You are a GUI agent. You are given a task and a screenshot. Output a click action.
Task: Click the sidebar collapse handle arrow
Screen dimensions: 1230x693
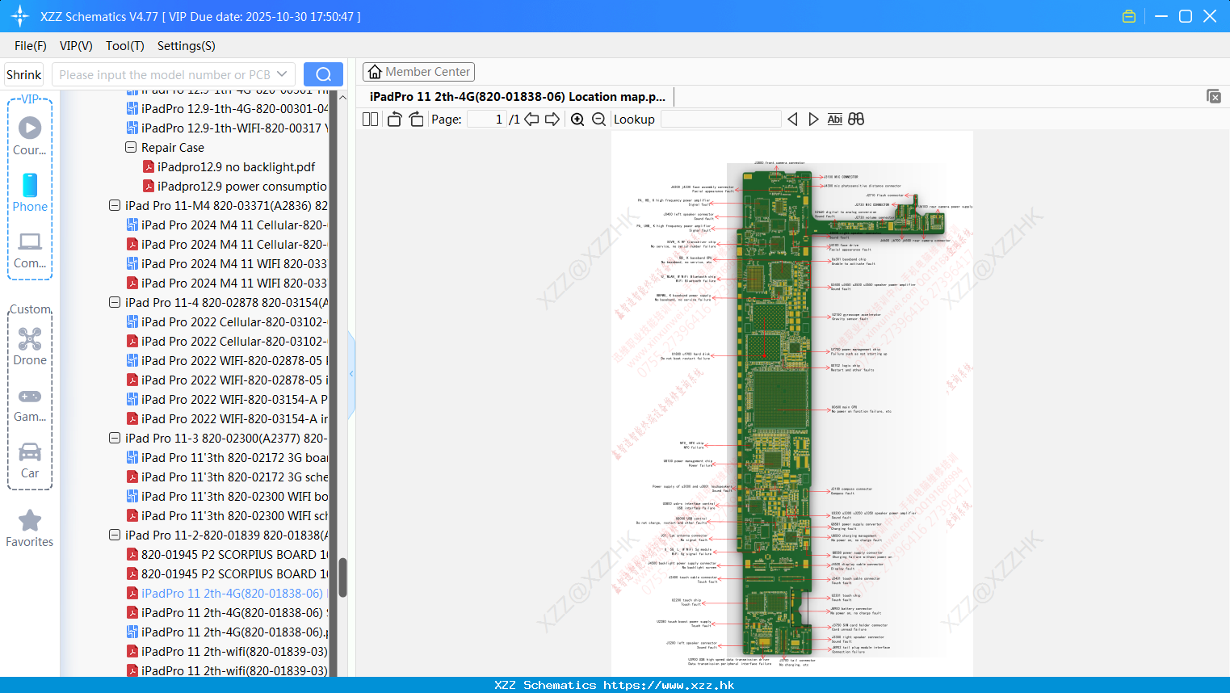point(351,374)
